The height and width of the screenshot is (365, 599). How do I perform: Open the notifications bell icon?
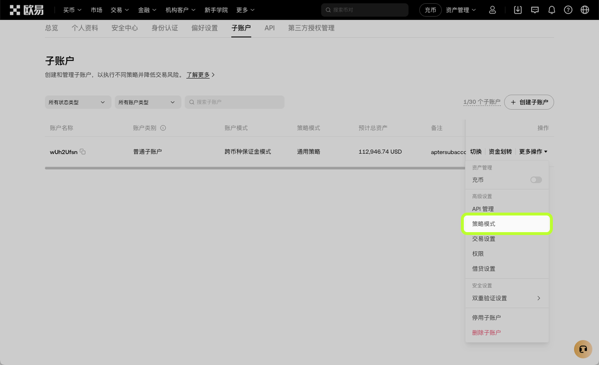click(x=552, y=10)
